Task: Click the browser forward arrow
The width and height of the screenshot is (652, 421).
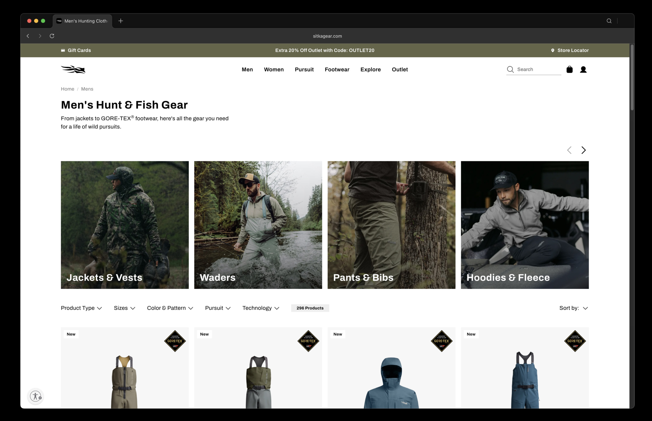Action: click(x=40, y=36)
